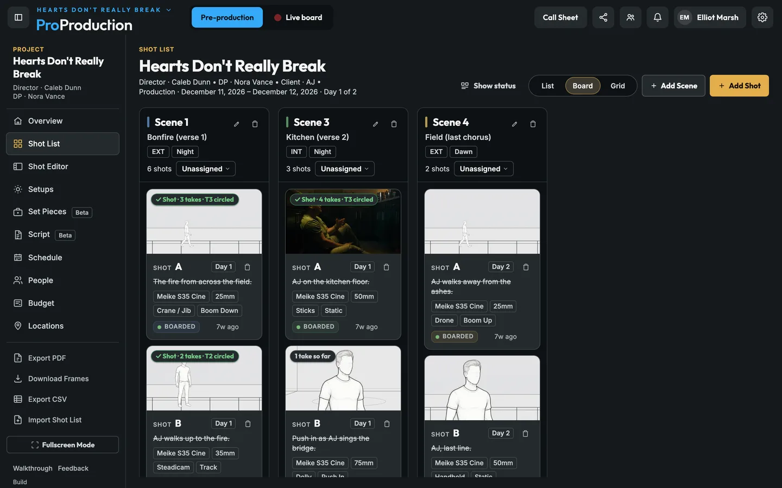Edit Scene 3 with pencil icon
Viewport: 782px width, 488px height.
click(x=376, y=124)
